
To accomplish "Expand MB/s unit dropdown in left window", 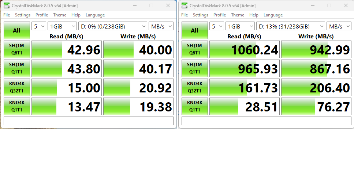I will pos(161,26).
